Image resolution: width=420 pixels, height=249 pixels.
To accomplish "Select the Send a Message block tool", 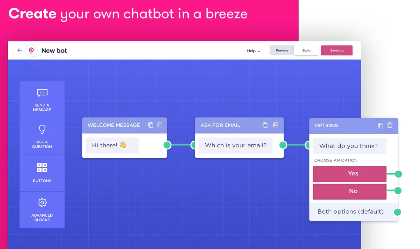I will tap(42, 100).
